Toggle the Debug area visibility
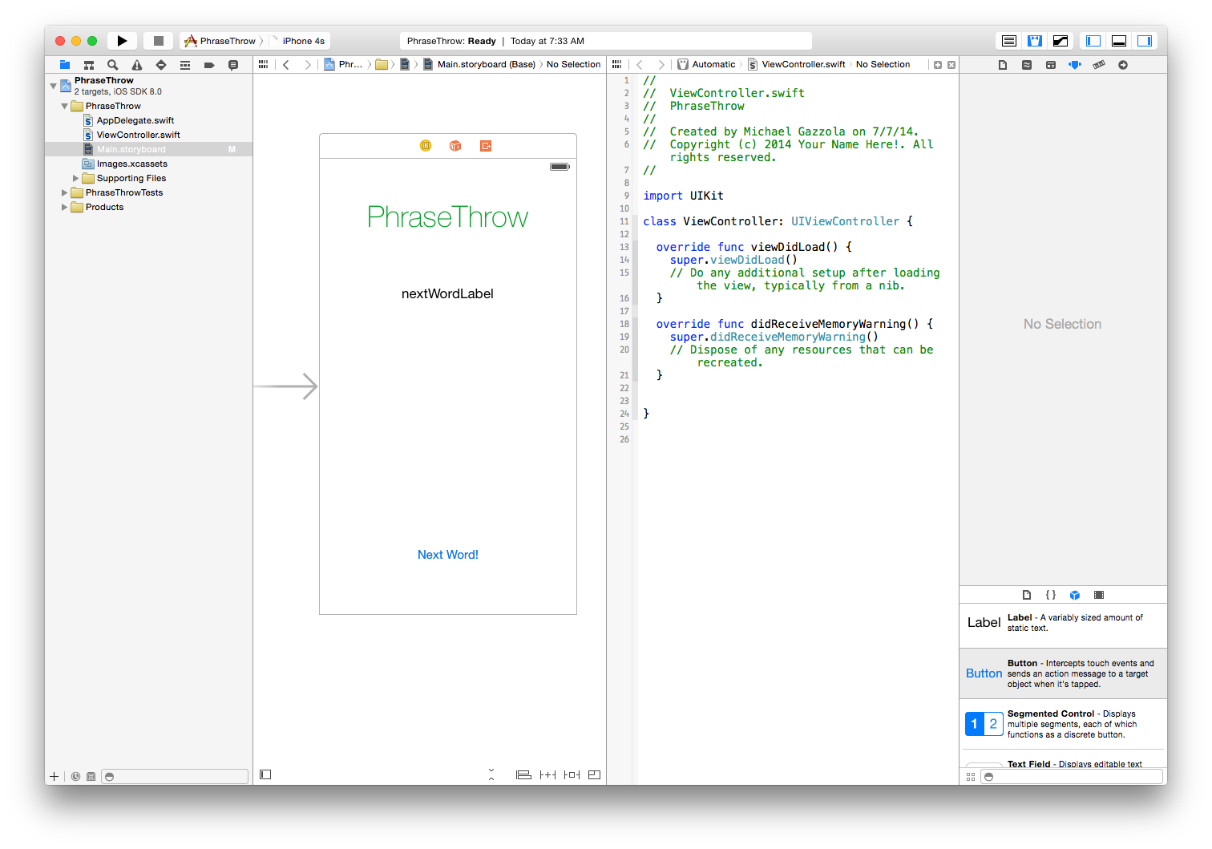The height and width of the screenshot is (849, 1212). click(x=1119, y=41)
